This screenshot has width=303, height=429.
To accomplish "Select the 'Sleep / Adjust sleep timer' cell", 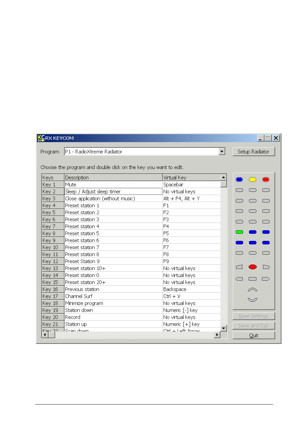I will pos(113,192).
